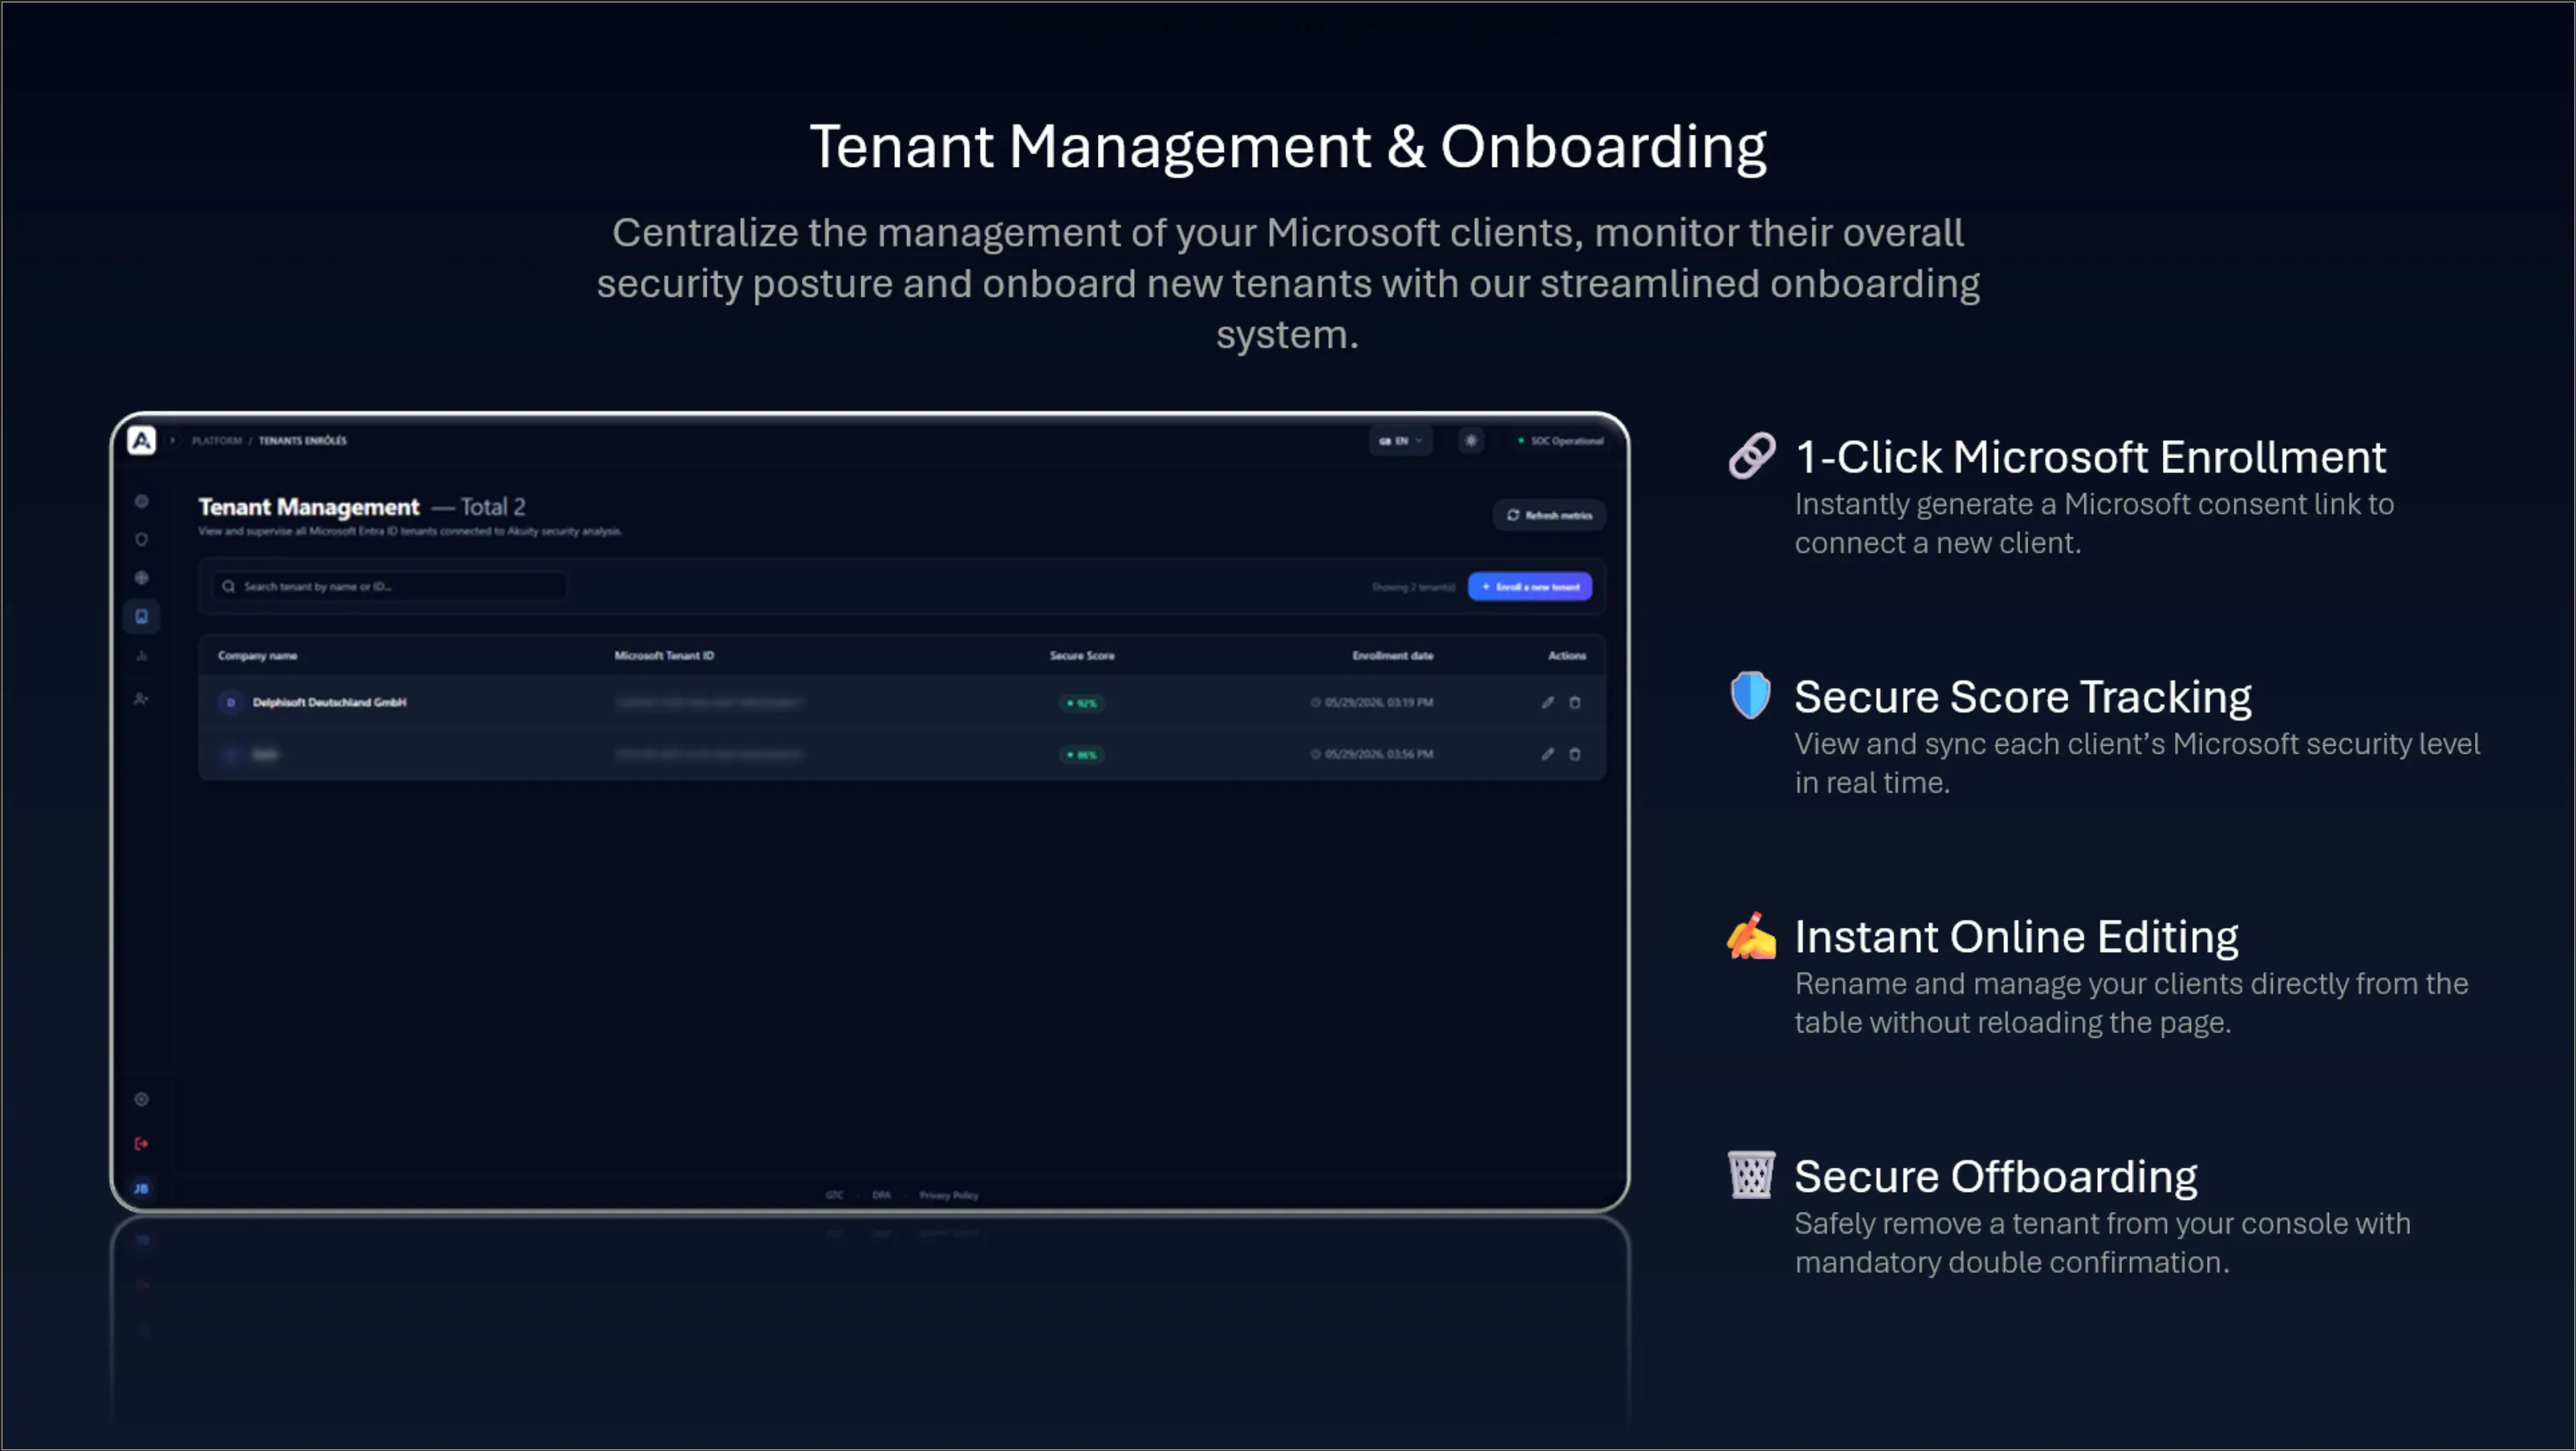This screenshot has width=2576, height=1451.
Task: Click the 1-Click Microsoft Enrollment heading
Action: tap(2091, 458)
